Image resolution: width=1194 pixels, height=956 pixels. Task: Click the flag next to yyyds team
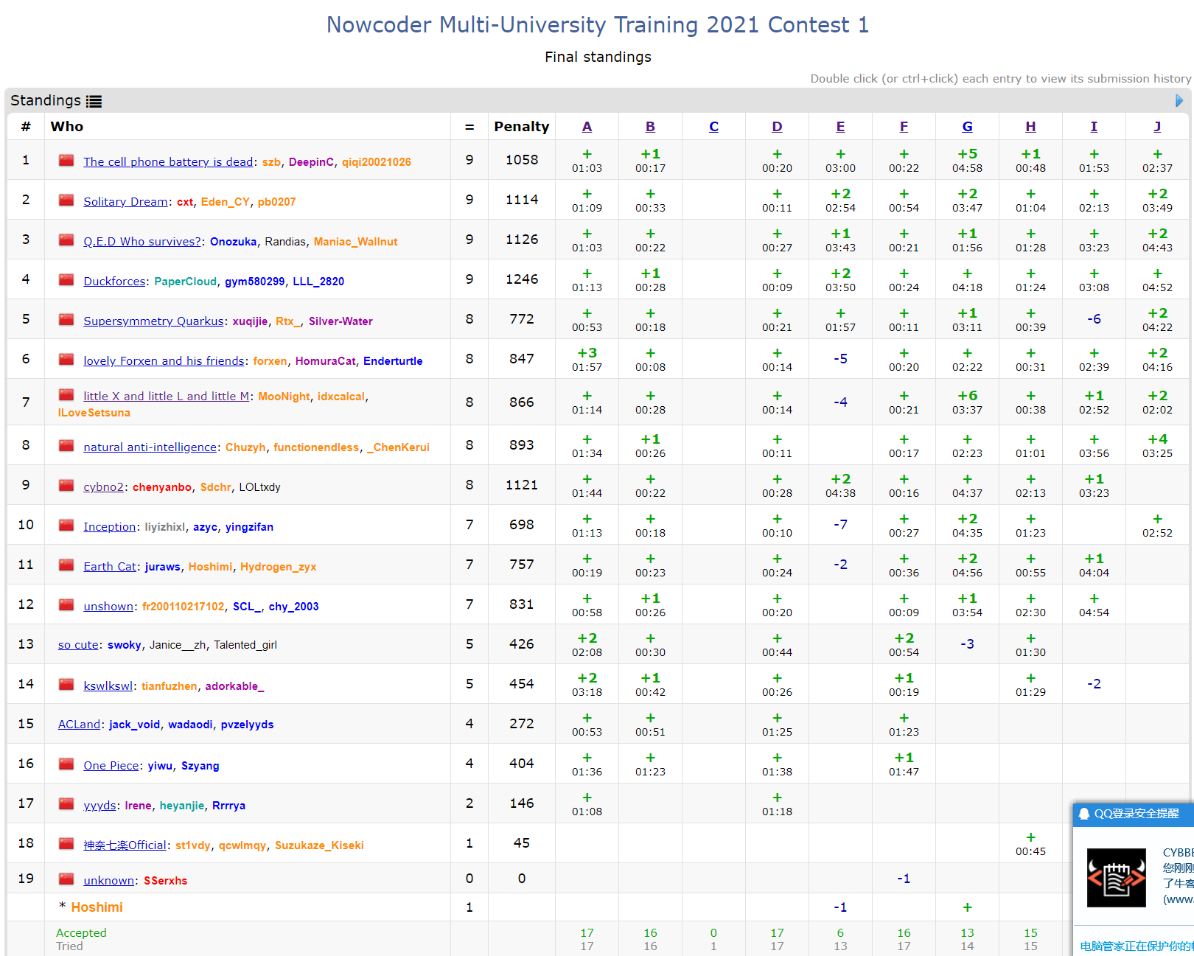tap(66, 804)
